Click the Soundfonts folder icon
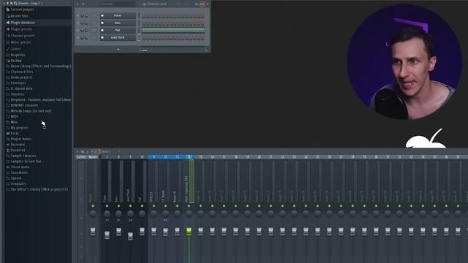The image size is (468, 263). point(8,172)
